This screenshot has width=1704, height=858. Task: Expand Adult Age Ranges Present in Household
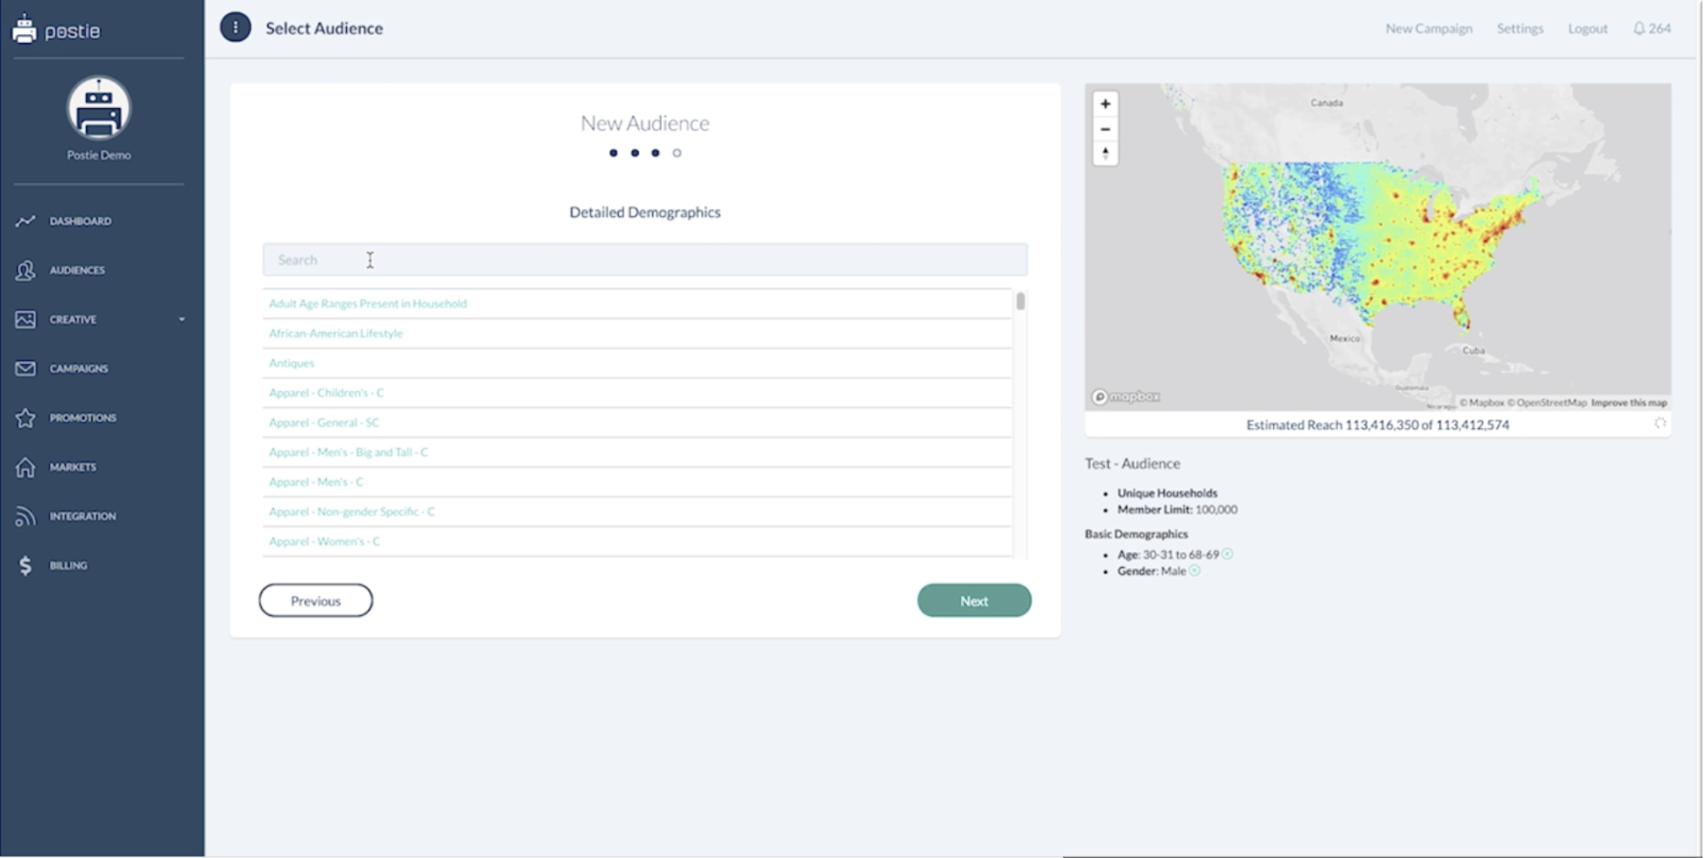367,304
